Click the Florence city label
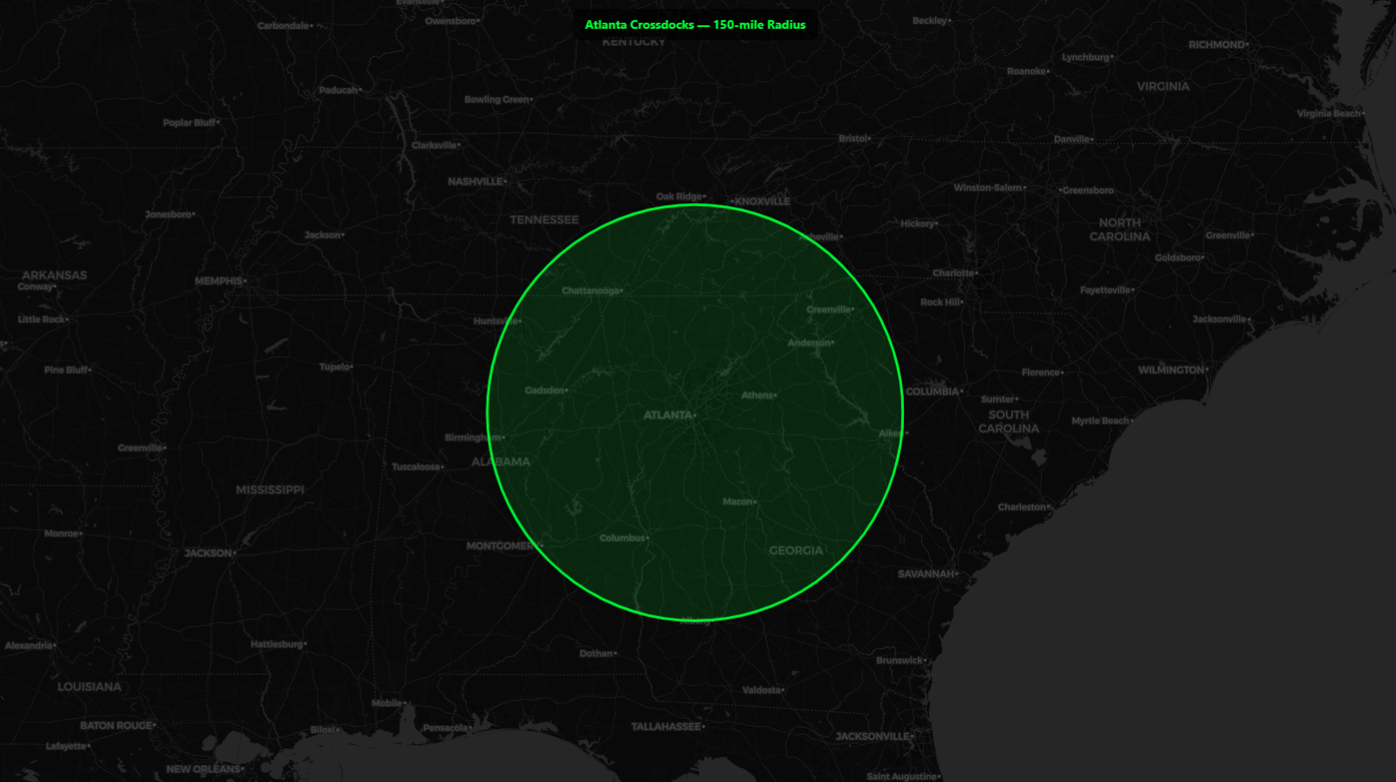This screenshot has height=782, width=1396. [x=1040, y=373]
